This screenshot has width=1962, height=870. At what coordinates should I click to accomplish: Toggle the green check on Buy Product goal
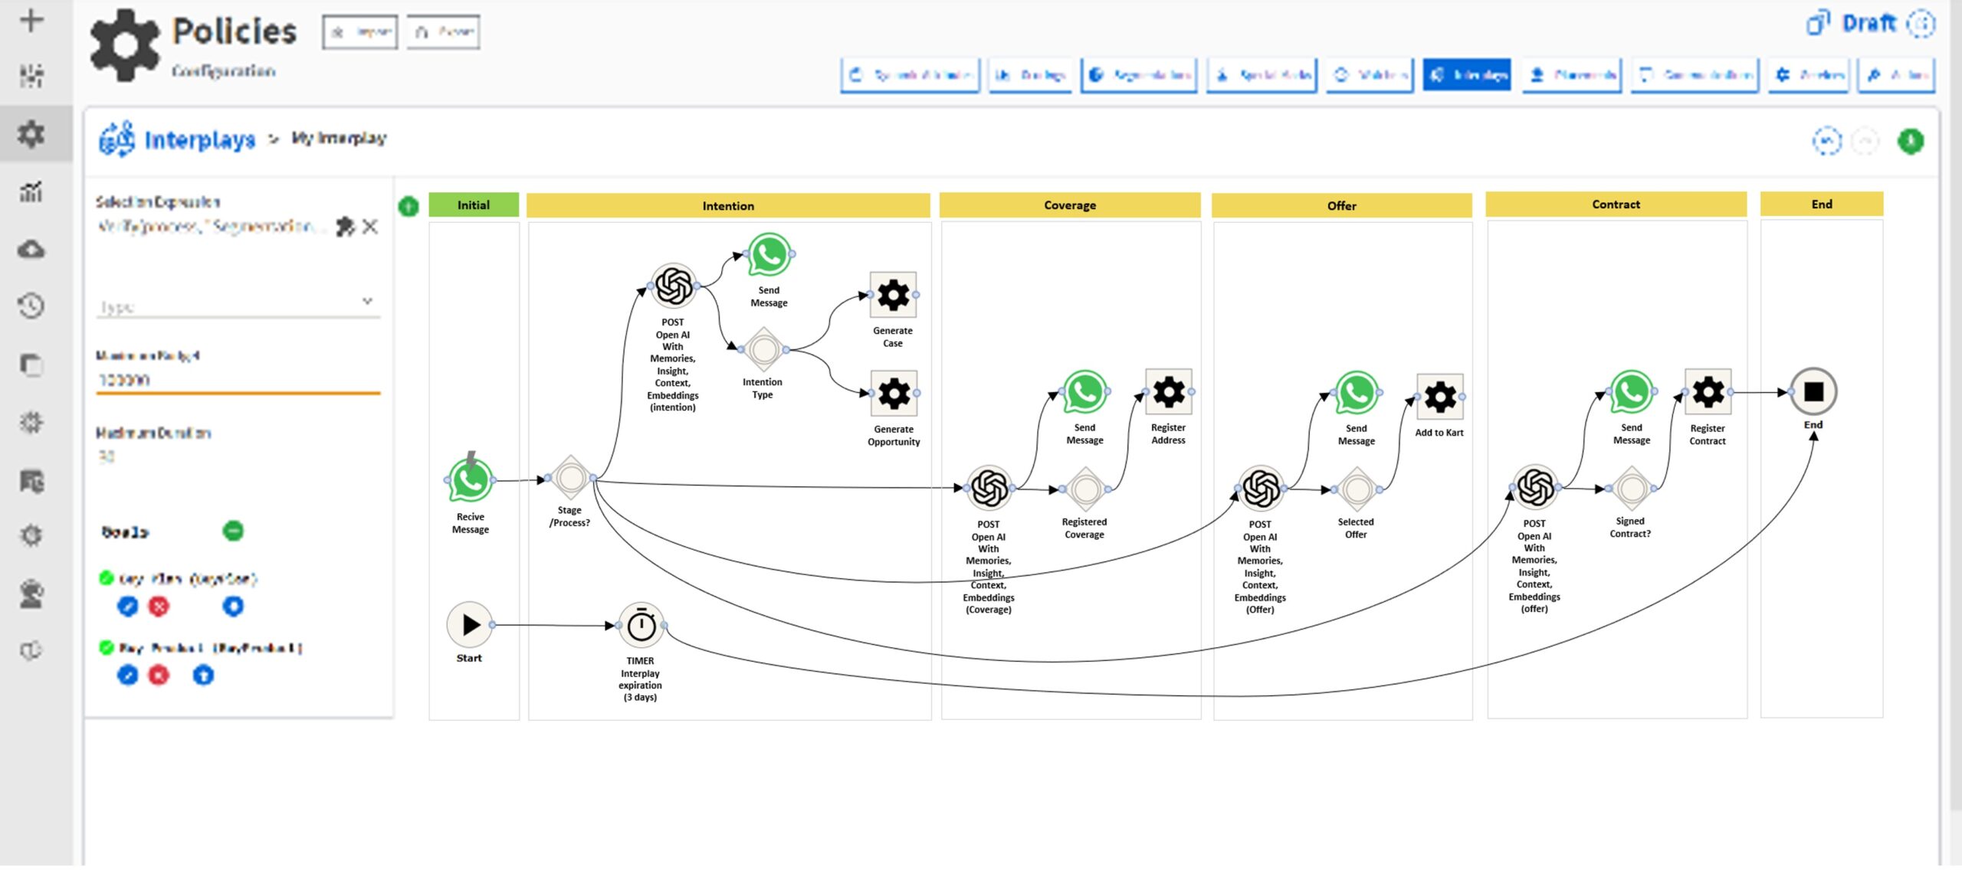(107, 647)
